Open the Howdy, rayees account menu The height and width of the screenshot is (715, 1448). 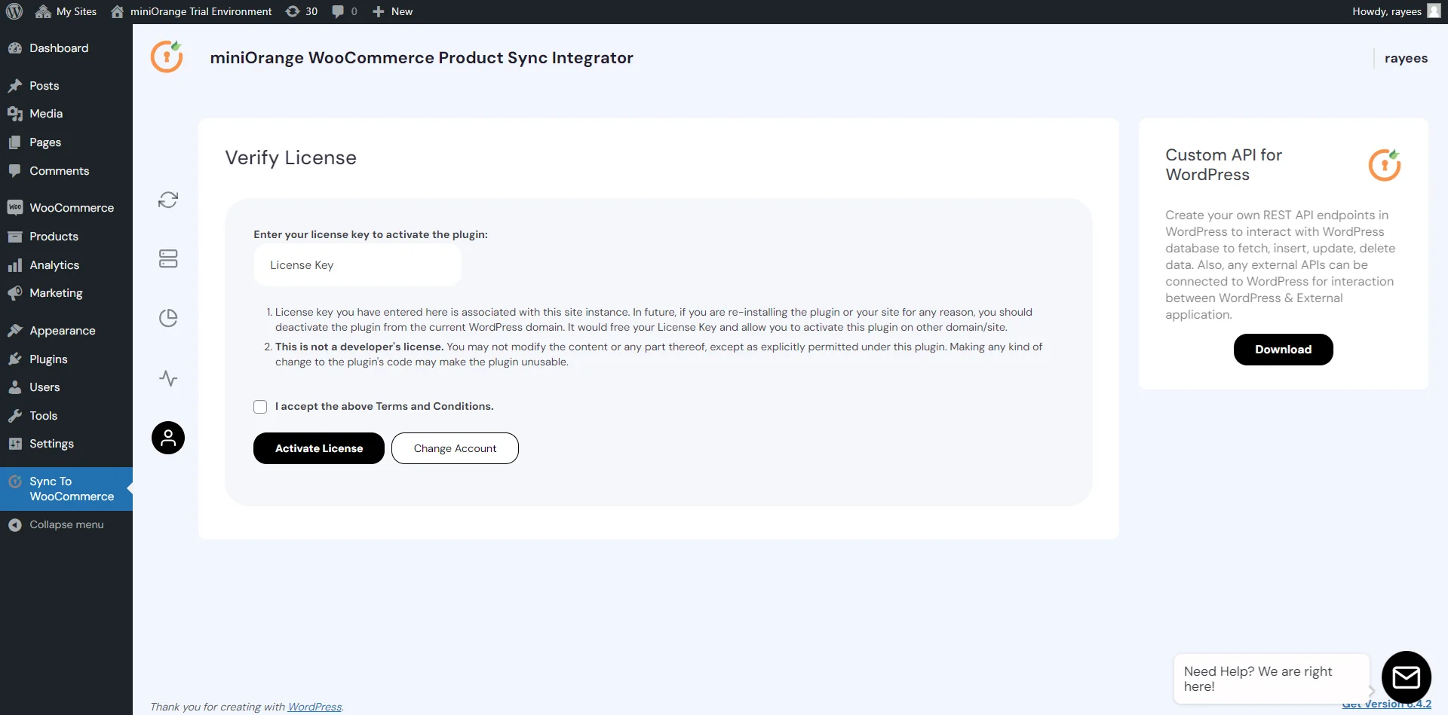[x=1396, y=11]
